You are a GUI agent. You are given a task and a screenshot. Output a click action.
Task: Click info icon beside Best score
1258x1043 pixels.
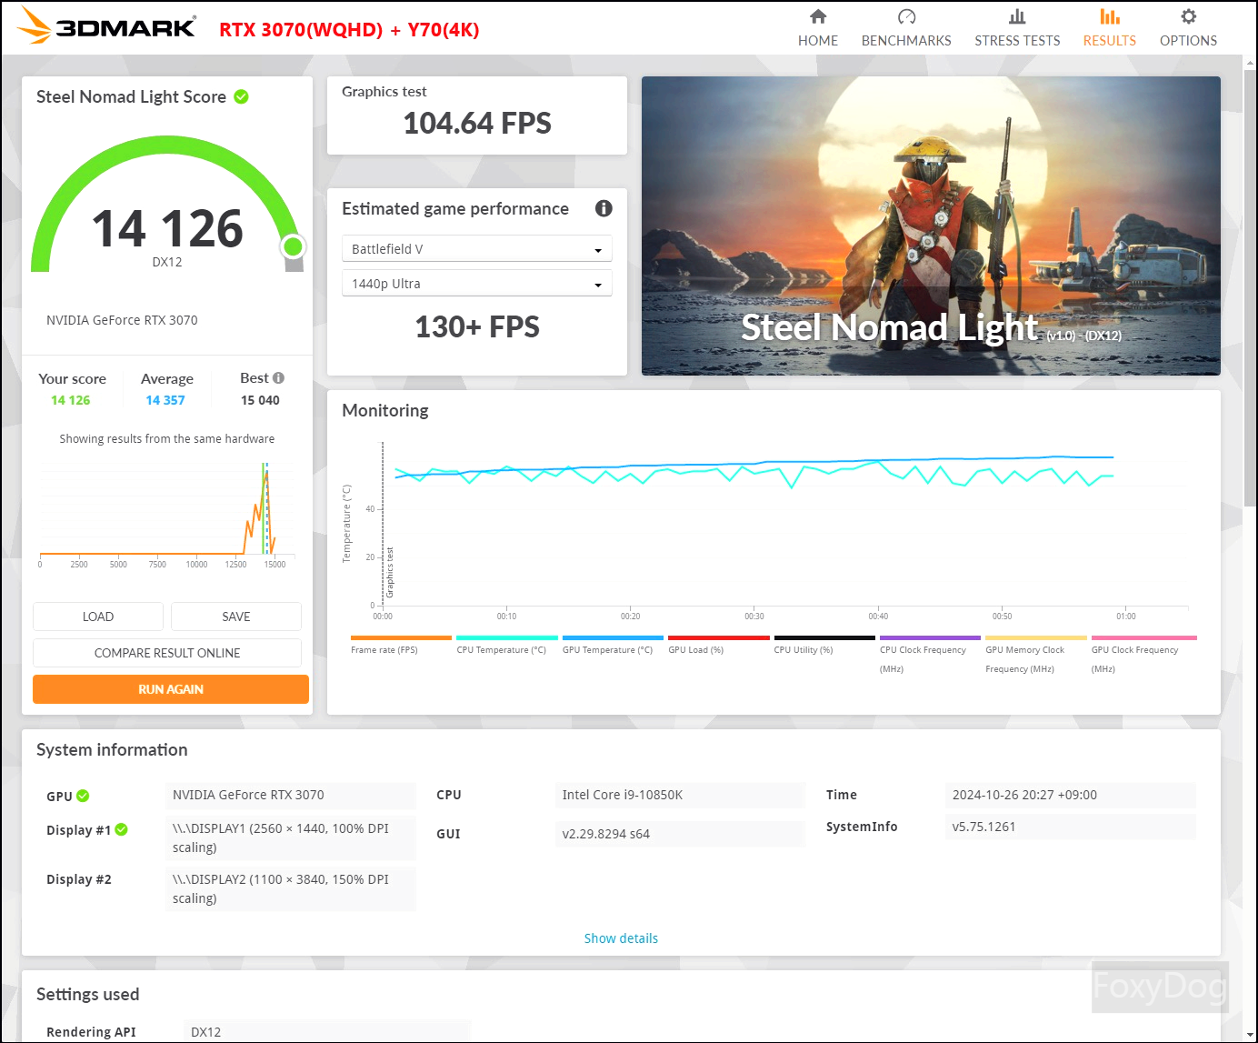[278, 377]
